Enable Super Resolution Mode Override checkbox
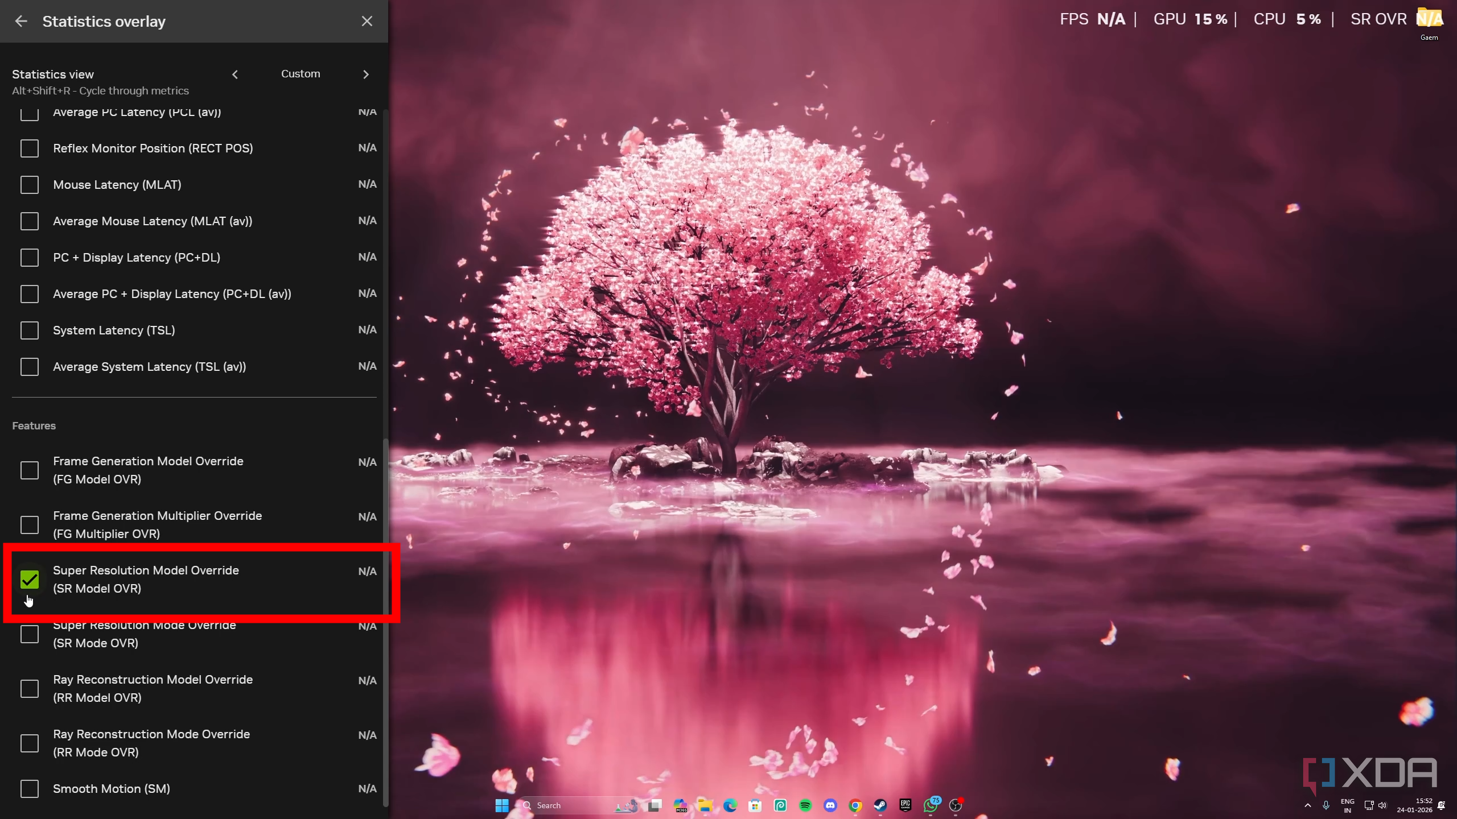 coord(30,634)
